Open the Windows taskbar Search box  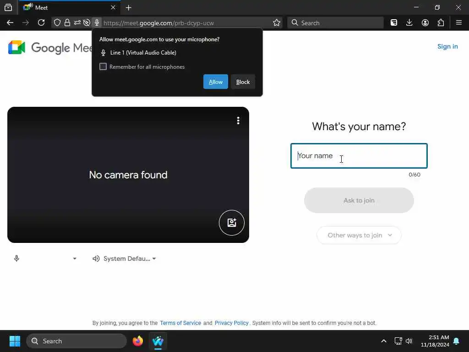click(x=76, y=341)
